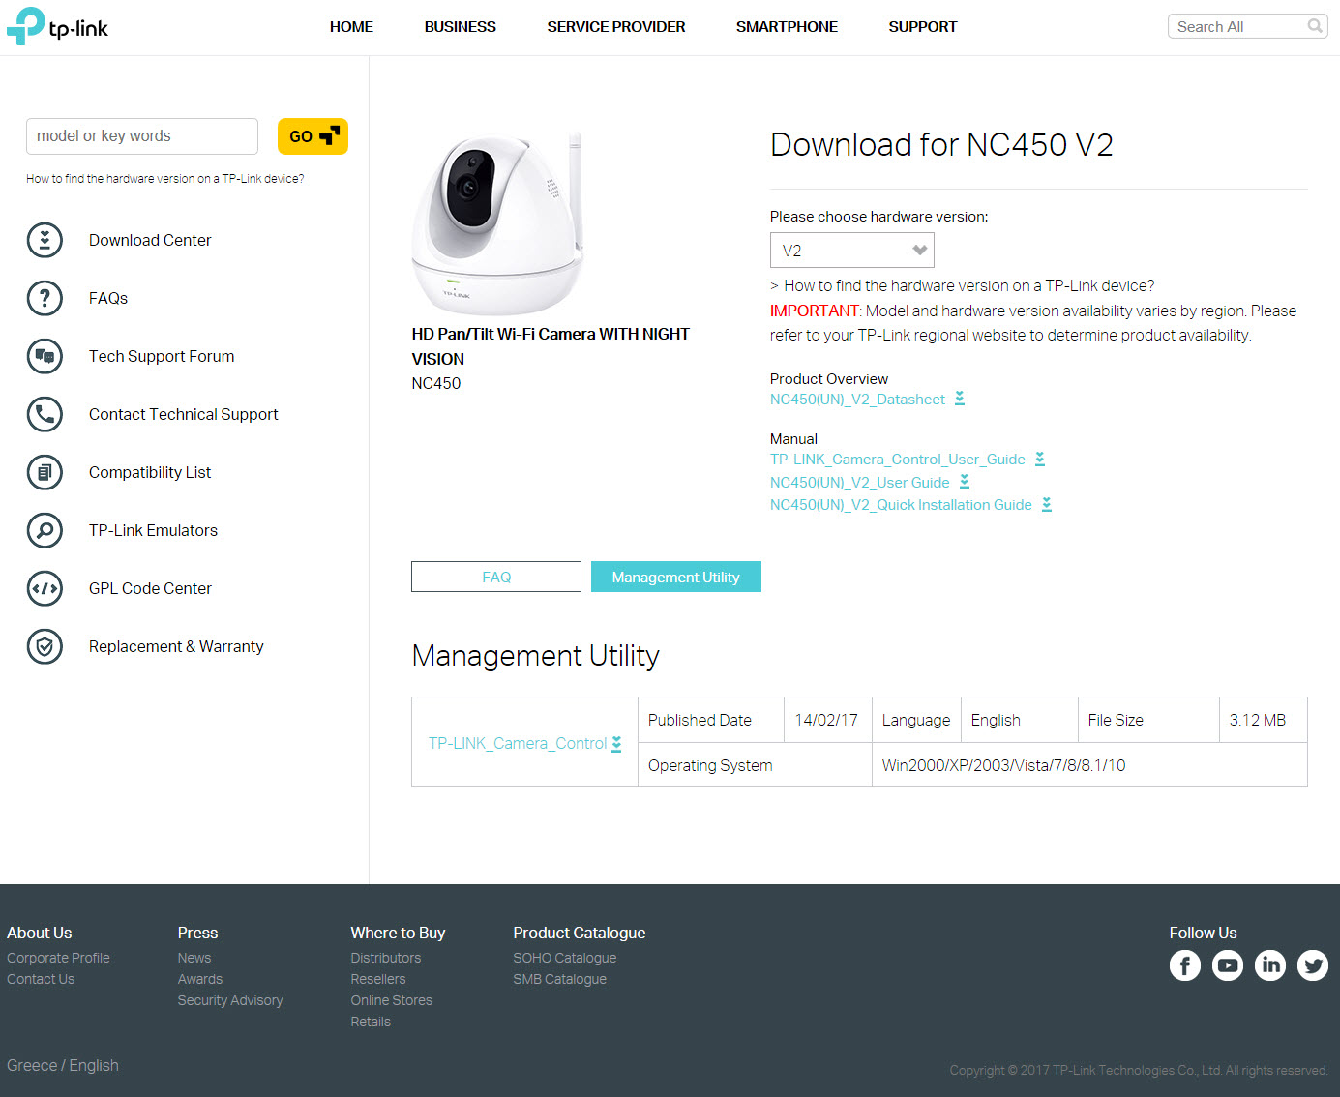
Task: Open GPL Code Center link
Action: 150,588
